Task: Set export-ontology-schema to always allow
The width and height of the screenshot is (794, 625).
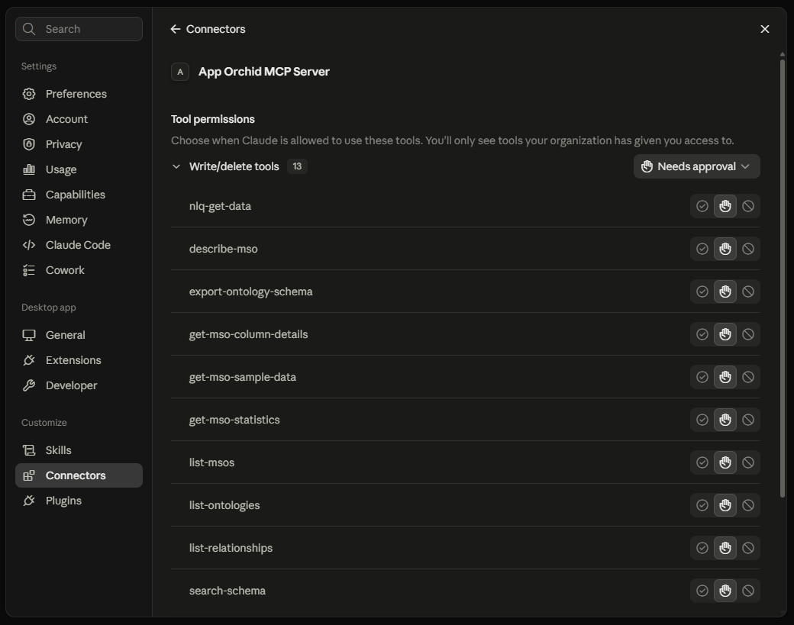Action: (702, 292)
